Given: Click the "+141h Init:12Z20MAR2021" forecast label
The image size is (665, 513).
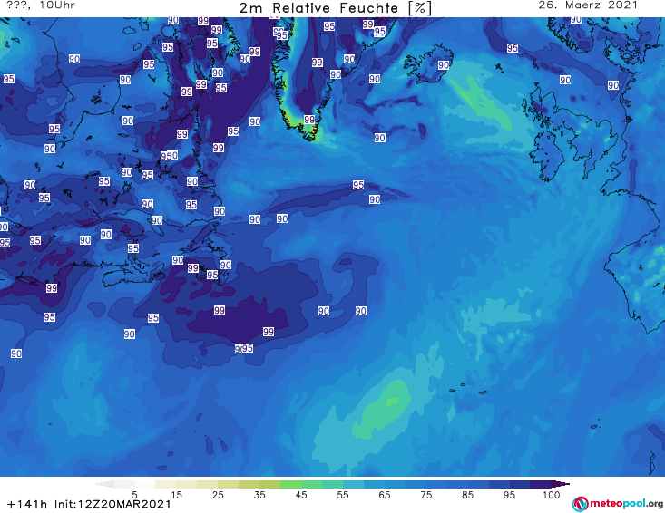Looking at the screenshot, I should (x=89, y=504).
